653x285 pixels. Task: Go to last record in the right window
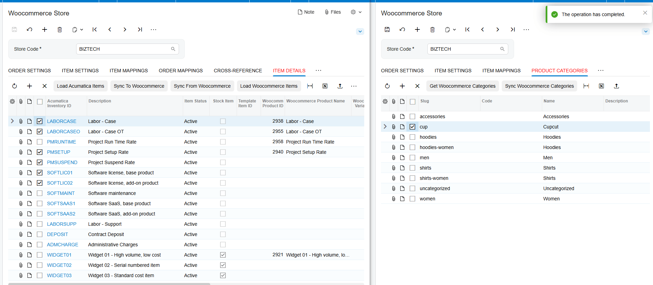tap(513, 29)
